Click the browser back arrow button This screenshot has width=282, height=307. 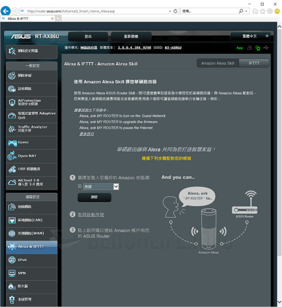pyautogui.click(x=6, y=11)
